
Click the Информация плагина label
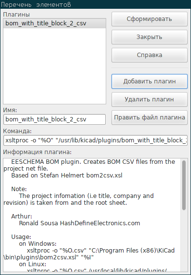coord(38,152)
